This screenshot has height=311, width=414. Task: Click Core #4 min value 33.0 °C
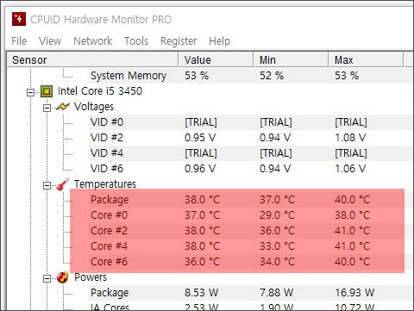click(x=278, y=246)
